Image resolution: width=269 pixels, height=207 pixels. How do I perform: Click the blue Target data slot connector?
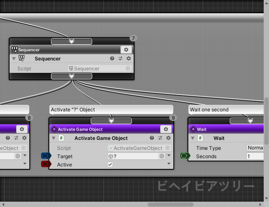click(x=46, y=156)
